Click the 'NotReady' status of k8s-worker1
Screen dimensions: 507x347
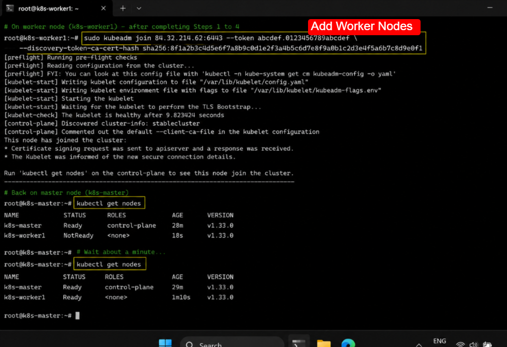click(78, 235)
